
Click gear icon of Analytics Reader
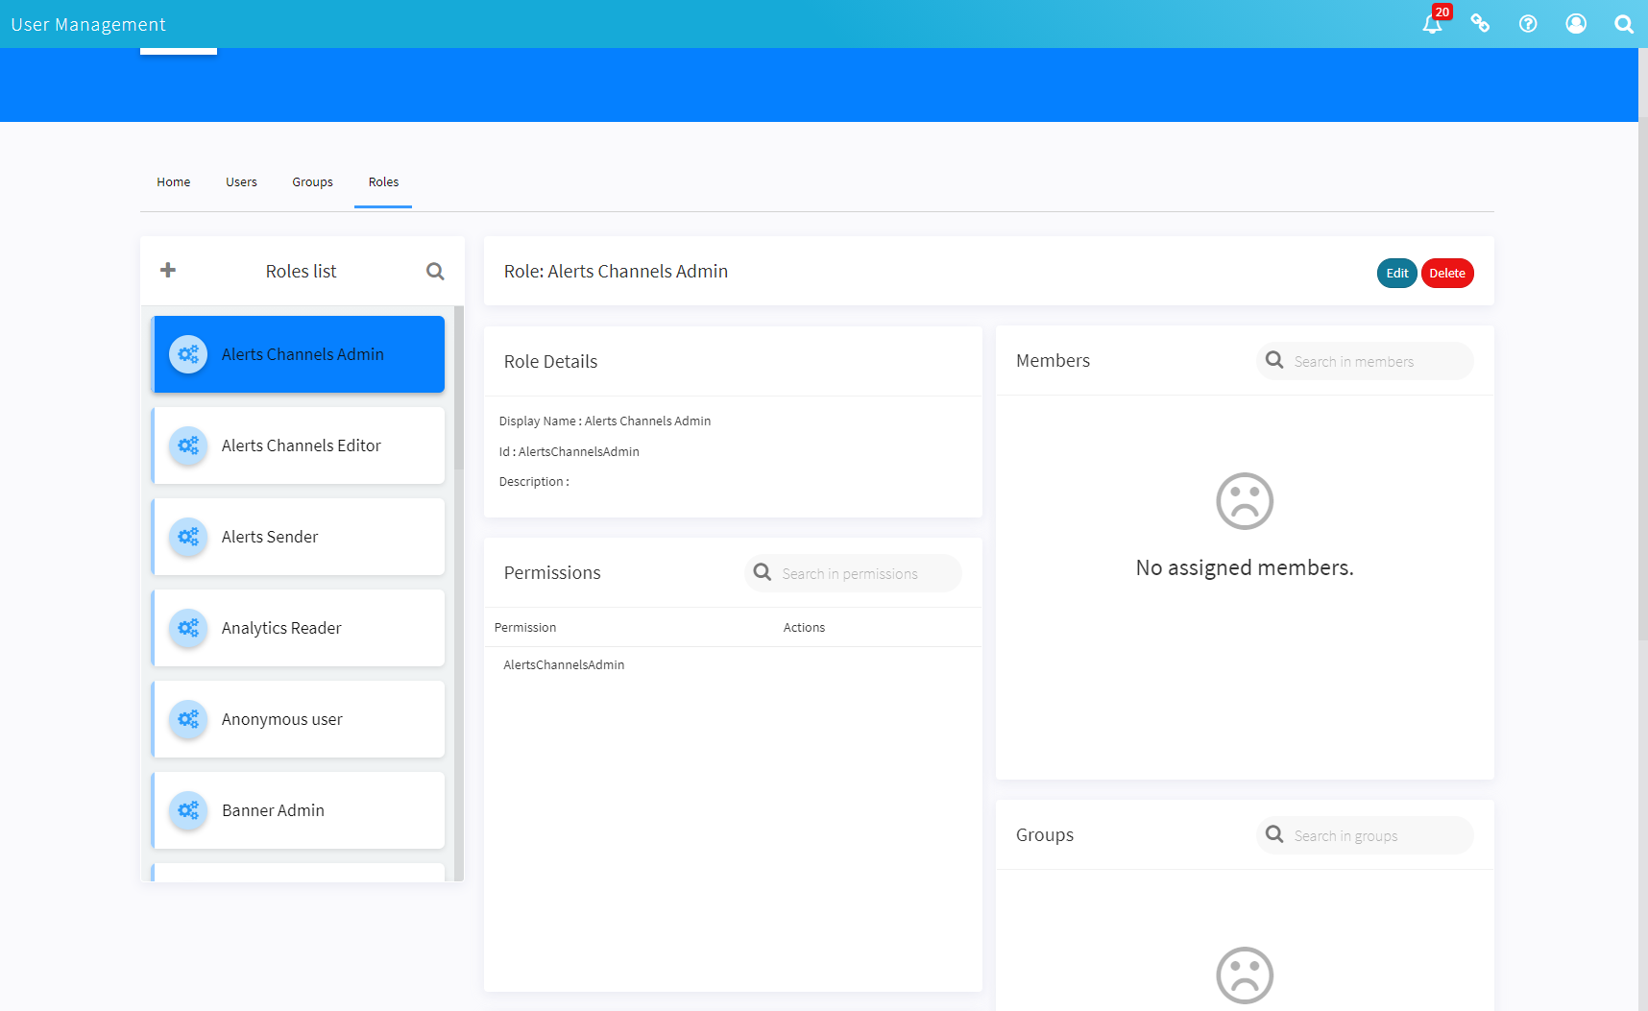pyautogui.click(x=188, y=628)
